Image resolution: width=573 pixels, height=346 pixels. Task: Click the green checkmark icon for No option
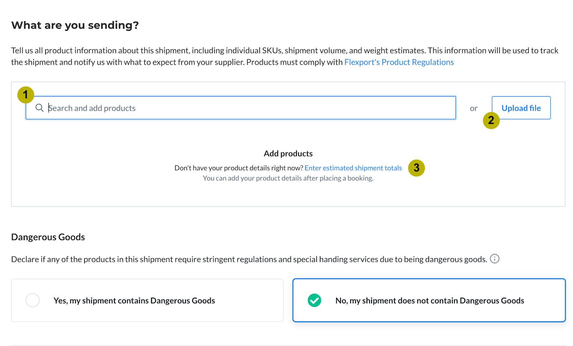tap(314, 300)
